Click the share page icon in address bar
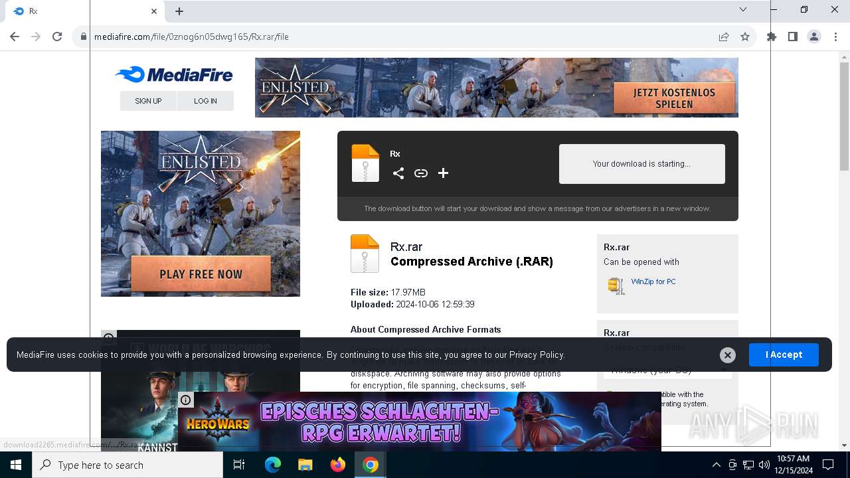850x478 pixels. (x=724, y=37)
